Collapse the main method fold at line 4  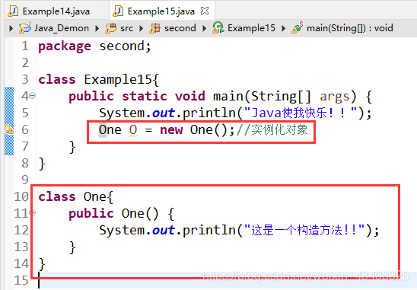(33, 95)
